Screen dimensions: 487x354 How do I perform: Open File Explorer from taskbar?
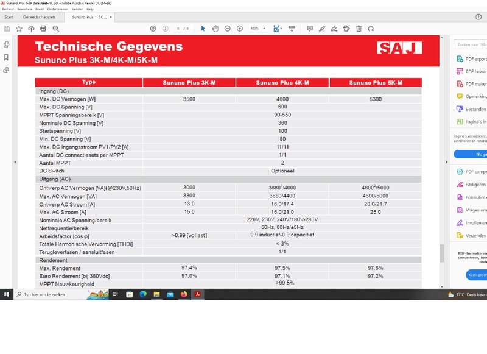coord(156,294)
